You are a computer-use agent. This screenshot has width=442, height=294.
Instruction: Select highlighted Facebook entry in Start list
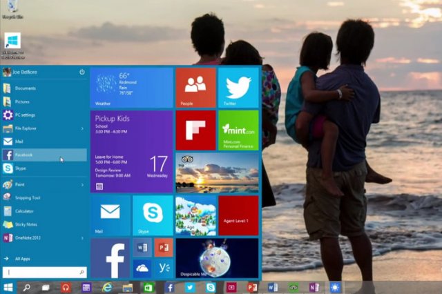point(44,155)
